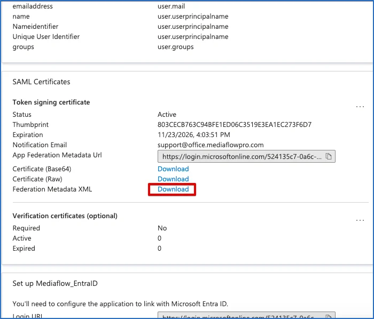Viewport: 374px width, 319px height.
Task: Click the Active status value
Action: point(167,115)
